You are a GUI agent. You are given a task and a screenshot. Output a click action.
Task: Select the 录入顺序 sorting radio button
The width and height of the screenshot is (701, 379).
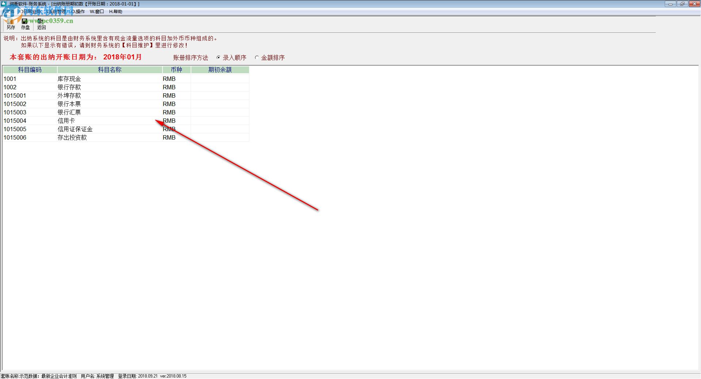click(218, 58)
